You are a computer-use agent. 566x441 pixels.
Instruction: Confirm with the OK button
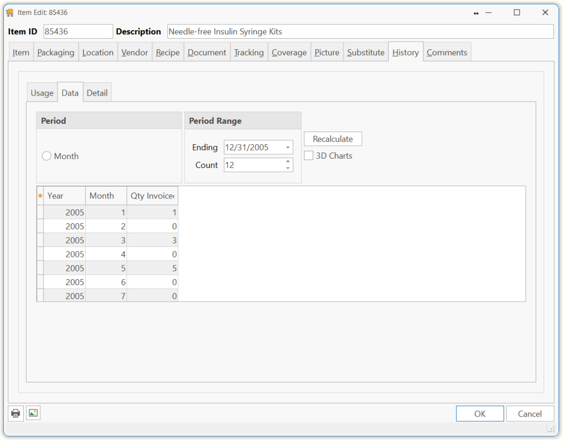pos(480,413)
